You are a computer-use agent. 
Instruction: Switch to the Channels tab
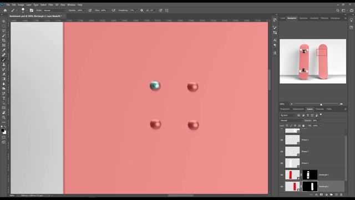click(x=319, y=109)
